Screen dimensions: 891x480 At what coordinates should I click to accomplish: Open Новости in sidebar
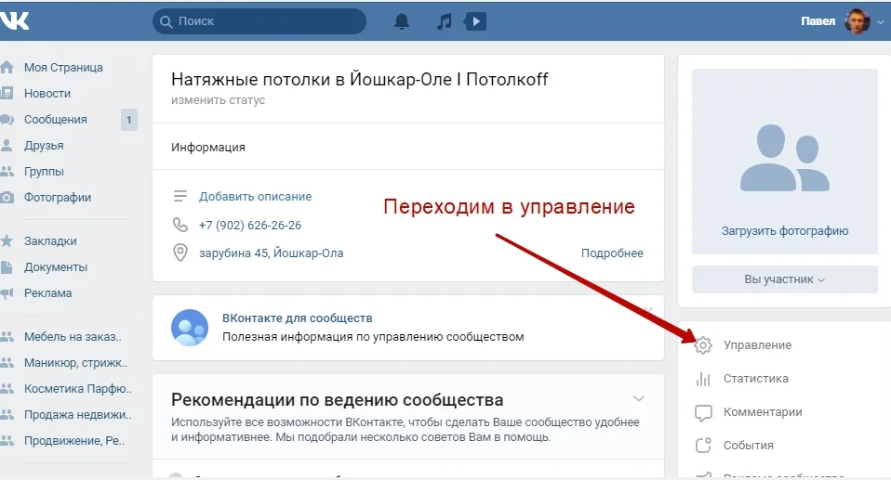click(47, 94)
